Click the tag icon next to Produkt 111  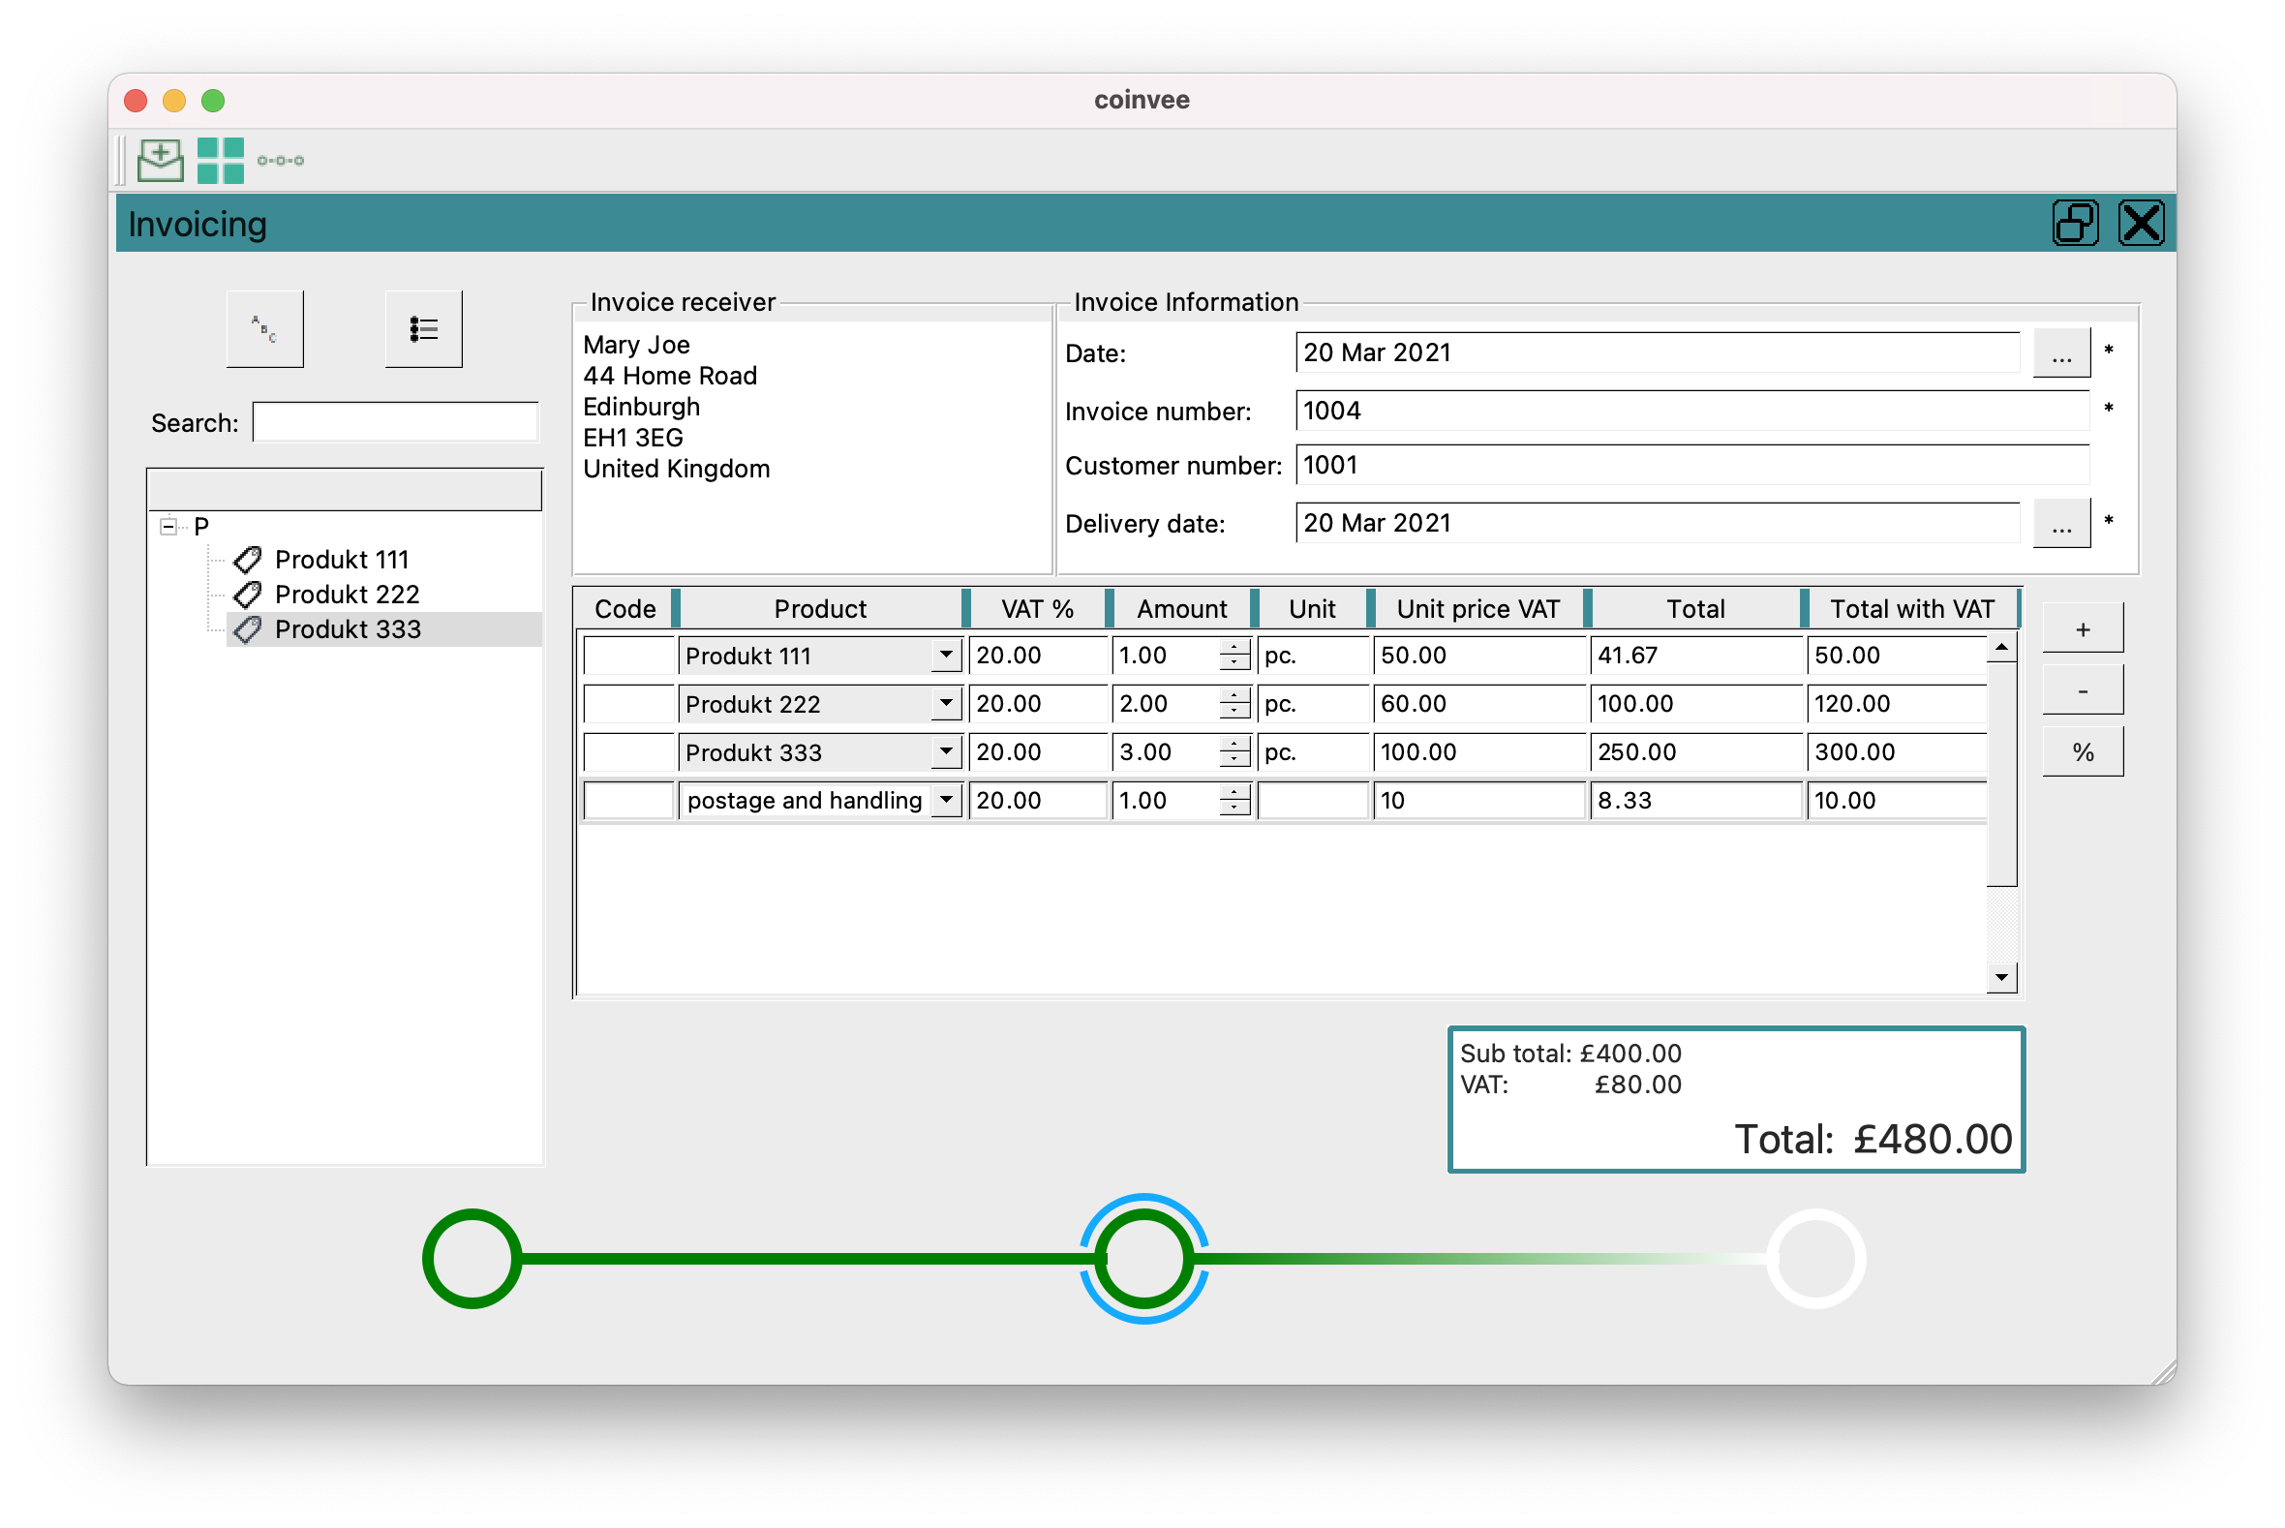point(248,560)
